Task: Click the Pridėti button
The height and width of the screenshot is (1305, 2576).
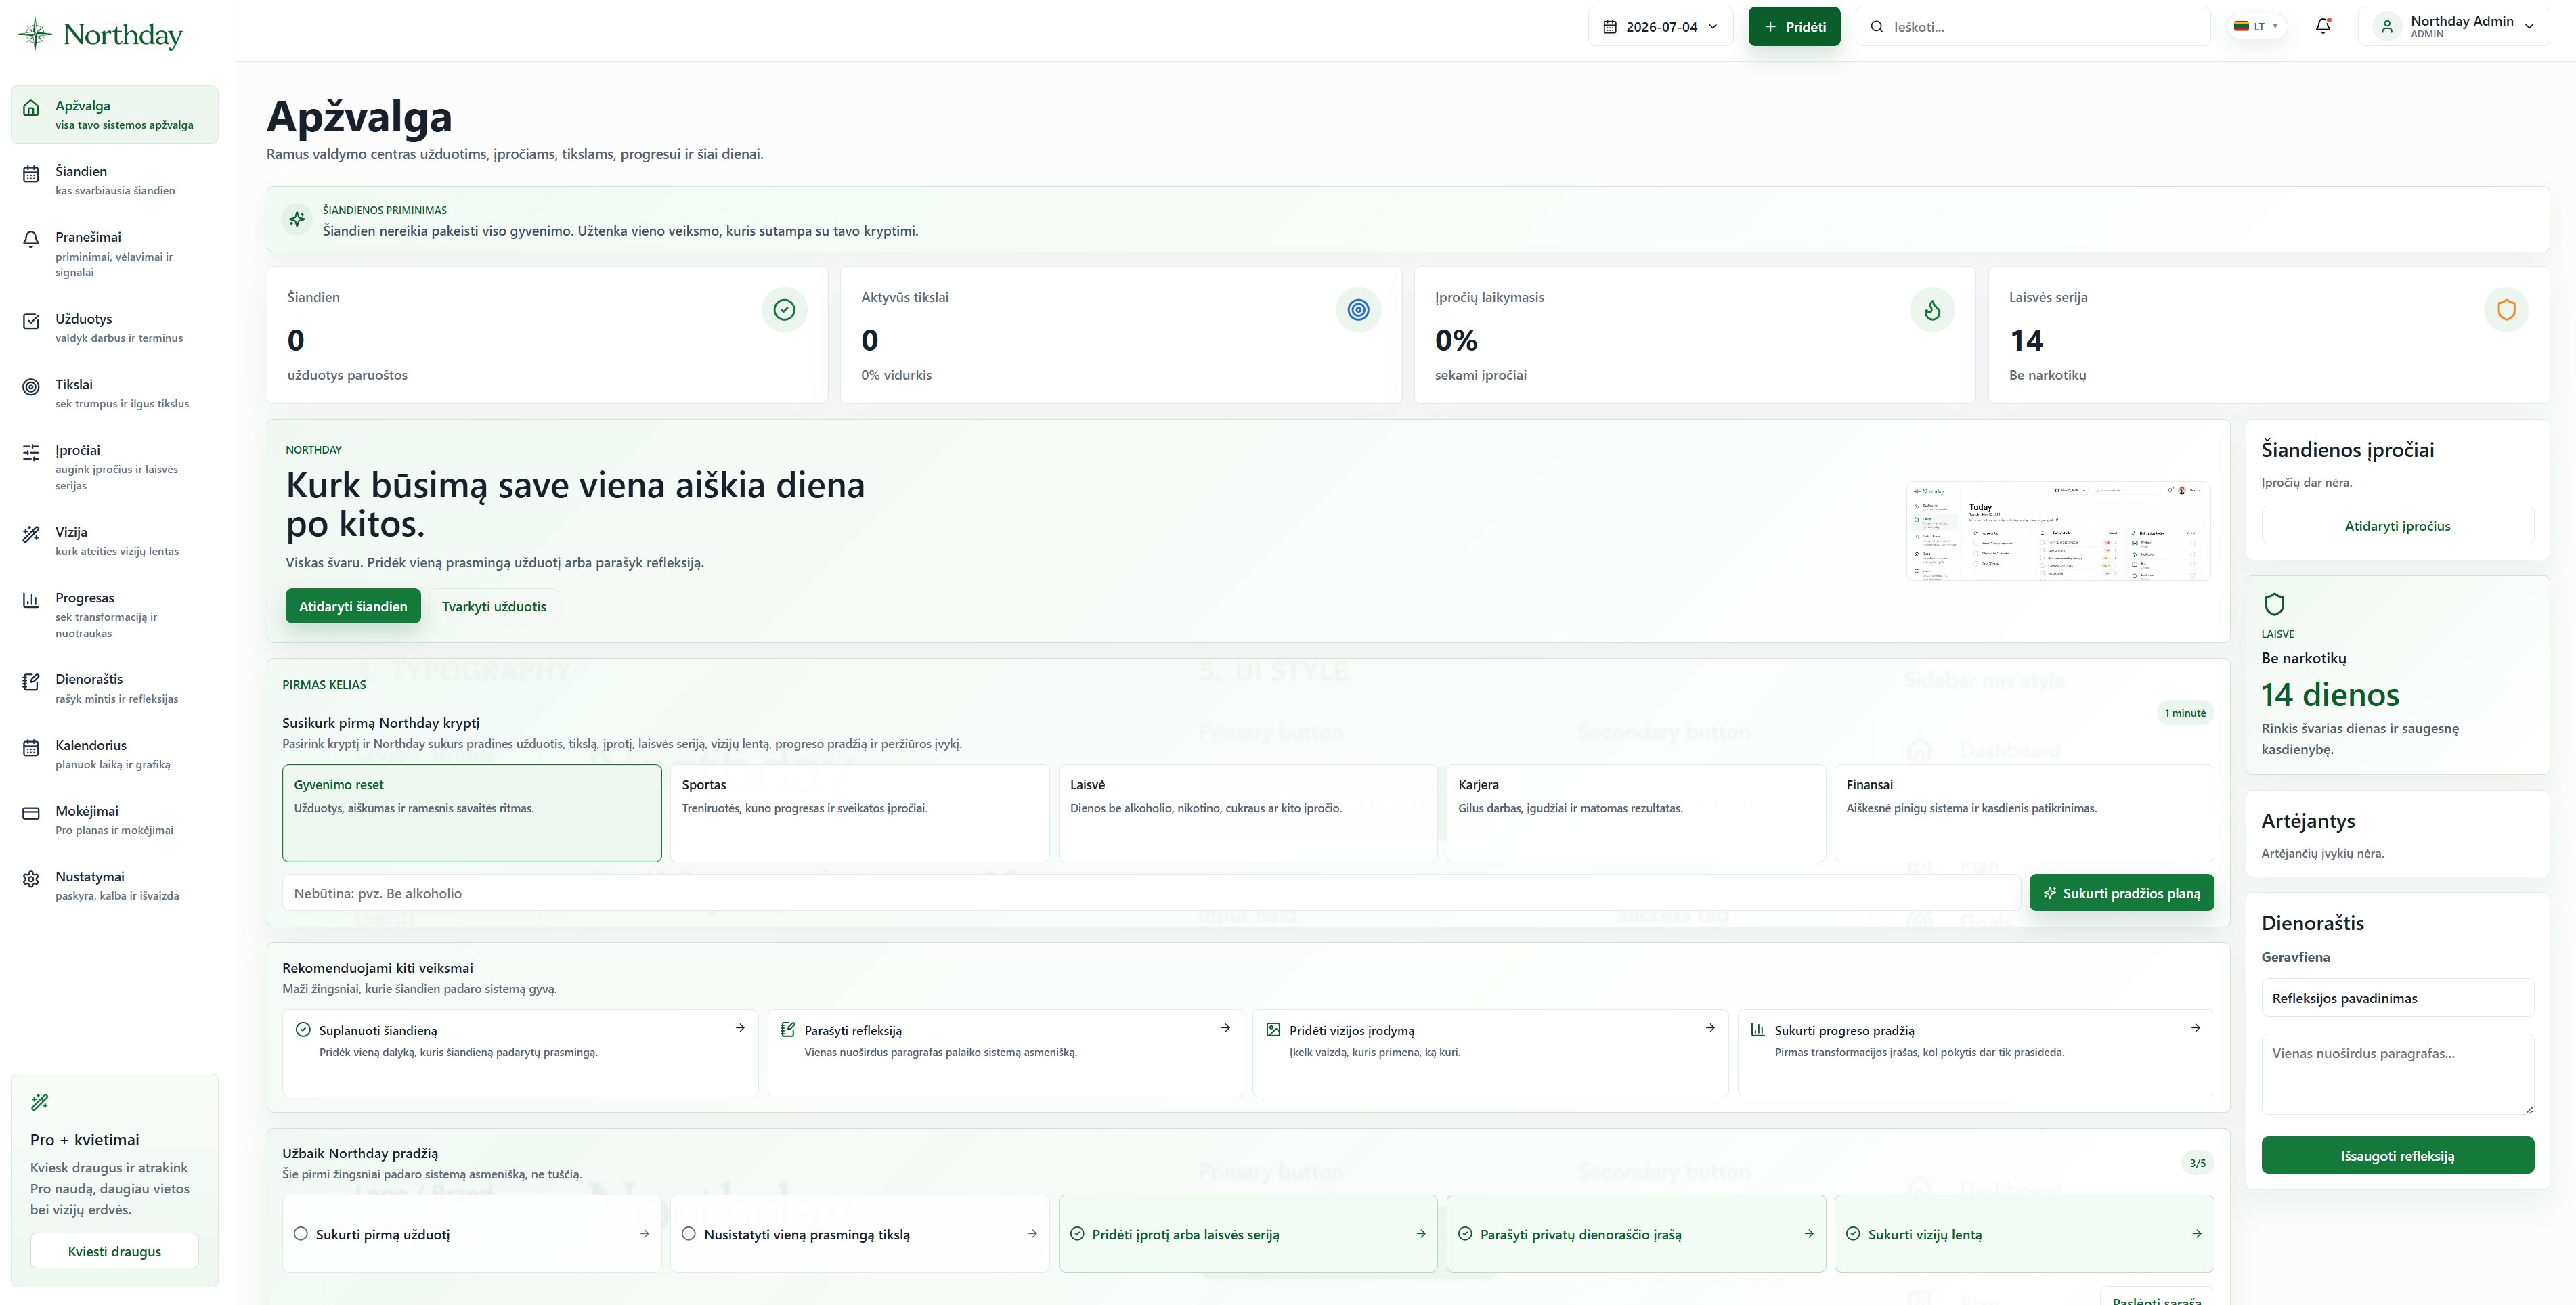Action: [x=1794, y=27]
